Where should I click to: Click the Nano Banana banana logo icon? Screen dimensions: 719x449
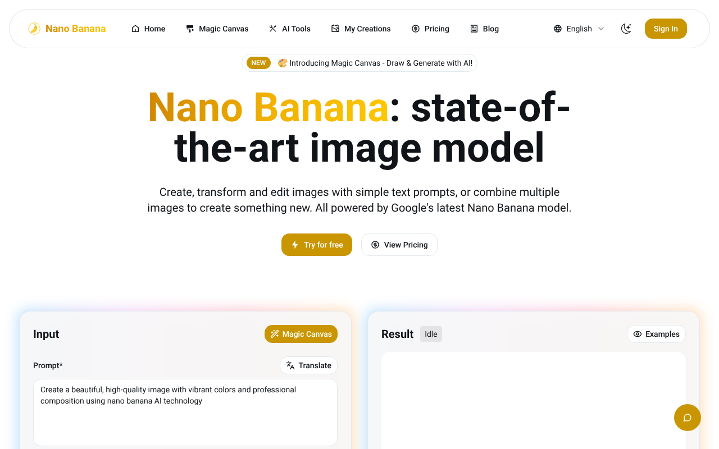(x=34, y=28)
